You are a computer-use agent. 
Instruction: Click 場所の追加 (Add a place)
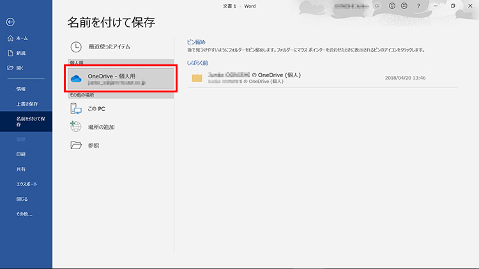(101, 127)
